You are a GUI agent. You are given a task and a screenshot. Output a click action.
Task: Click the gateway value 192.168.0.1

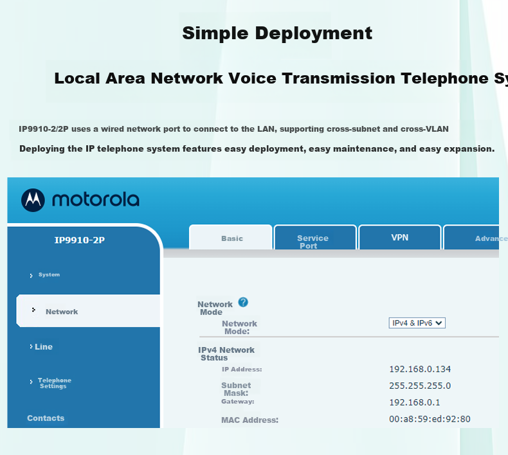(x=414, y=402)
